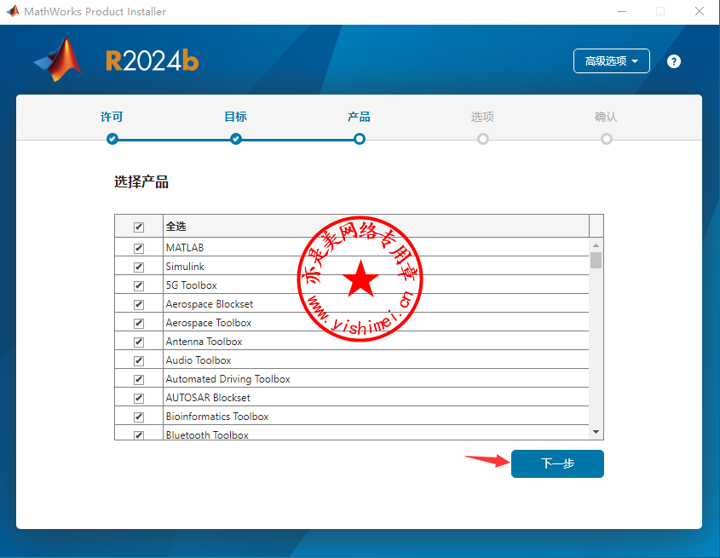Image resolution: width=720 pixels, height=558 pixels.
Task: Click the current 产品 step circle
Action: click(x=359, y=139)
